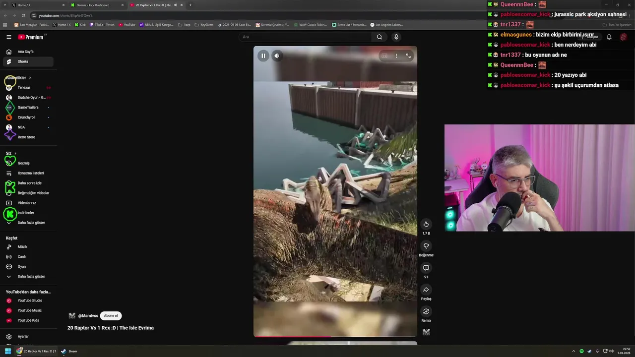Seek on the Shorts red progress bar
This screenshot has height=357, width=635.
point(335,337)
